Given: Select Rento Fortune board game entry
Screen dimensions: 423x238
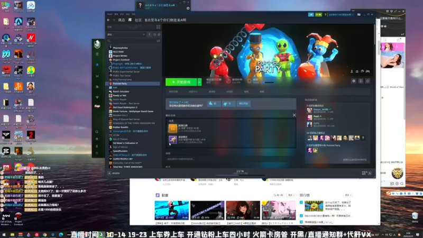Looking at the screenshot, I should tap(133, 111).
